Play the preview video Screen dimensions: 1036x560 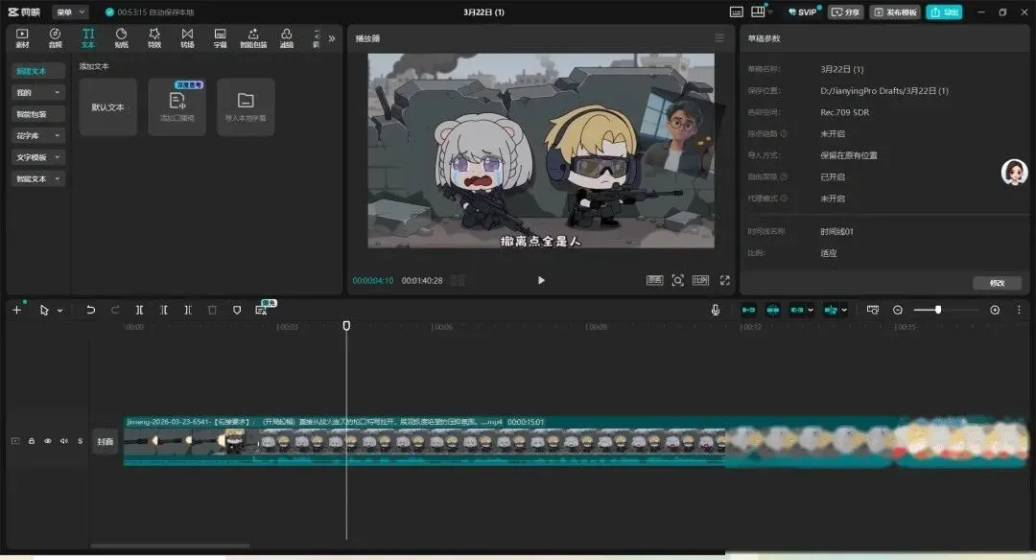pos(541,280)
